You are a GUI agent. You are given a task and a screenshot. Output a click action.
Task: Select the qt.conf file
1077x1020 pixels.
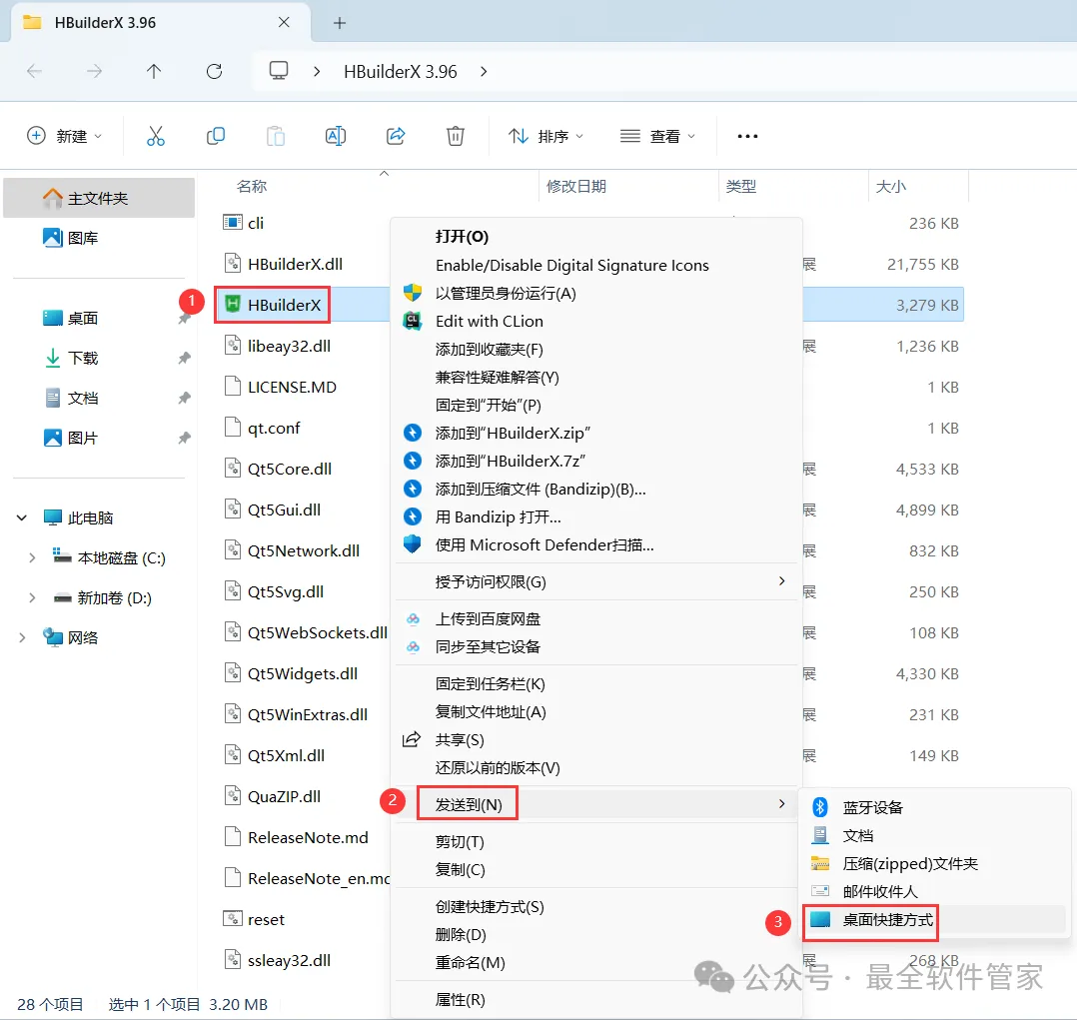(x=263, y=428)
